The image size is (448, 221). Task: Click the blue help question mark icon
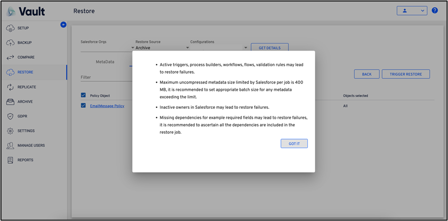point(435,10)
